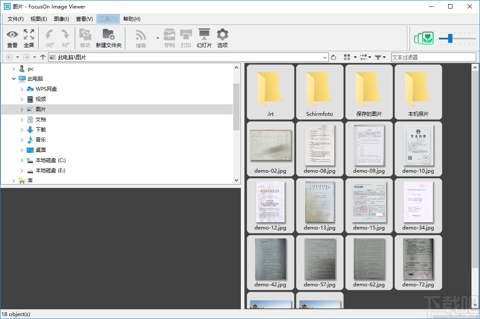Select the 查看 (View) tool icon

(12, 37)
